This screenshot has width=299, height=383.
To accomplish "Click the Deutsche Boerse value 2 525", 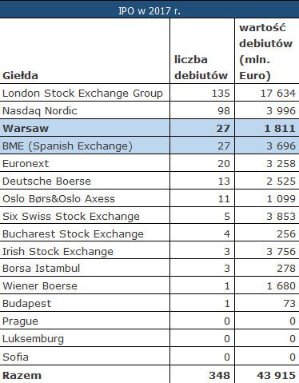I will click(x=281, y=182).
